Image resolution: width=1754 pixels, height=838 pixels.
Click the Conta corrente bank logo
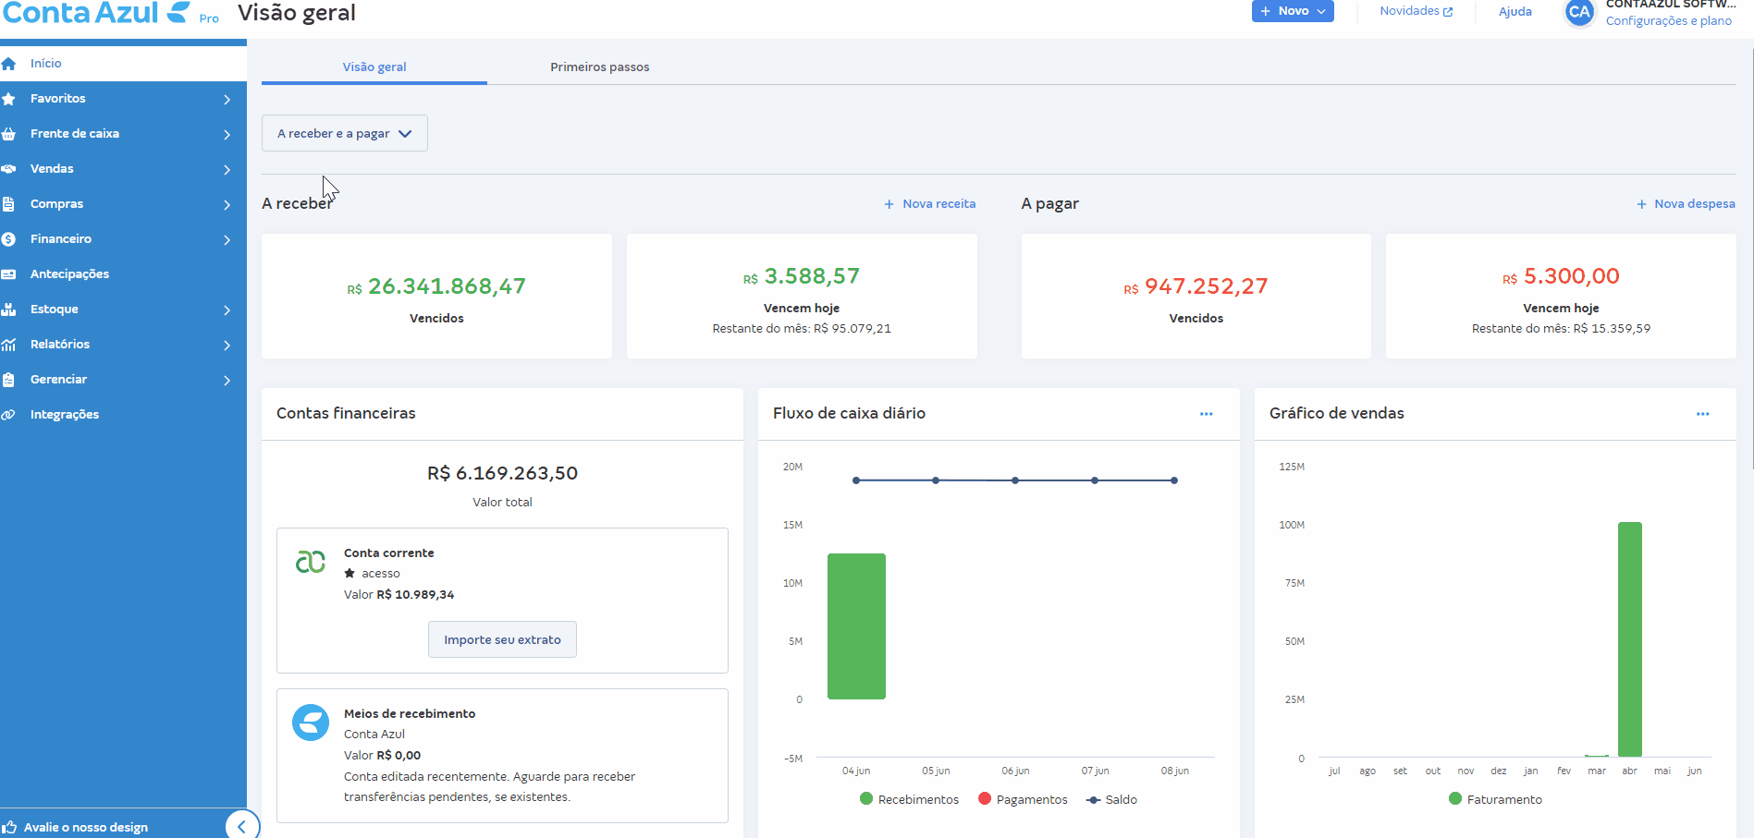(311, 561)
